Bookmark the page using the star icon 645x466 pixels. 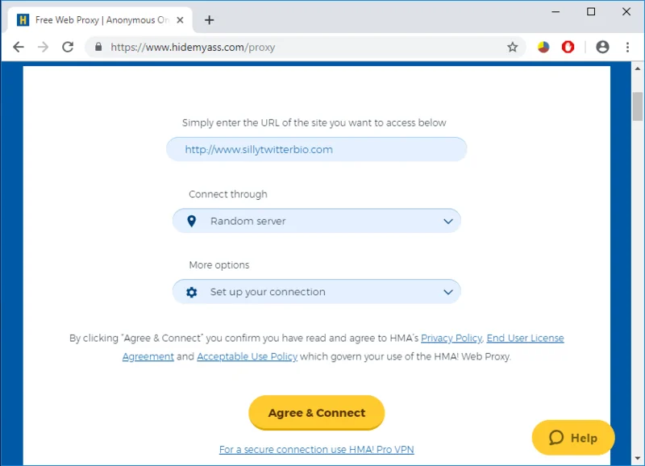click(513, 48)
